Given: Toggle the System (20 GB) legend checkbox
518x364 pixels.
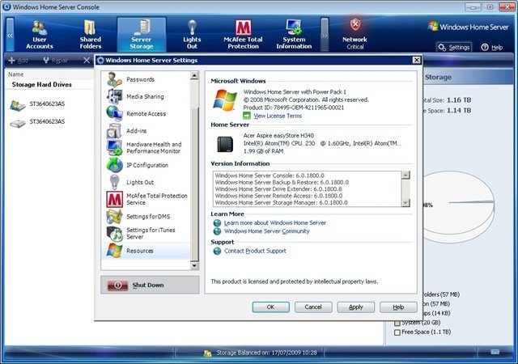Looking at the screenshot, I should tap(397, 323).
